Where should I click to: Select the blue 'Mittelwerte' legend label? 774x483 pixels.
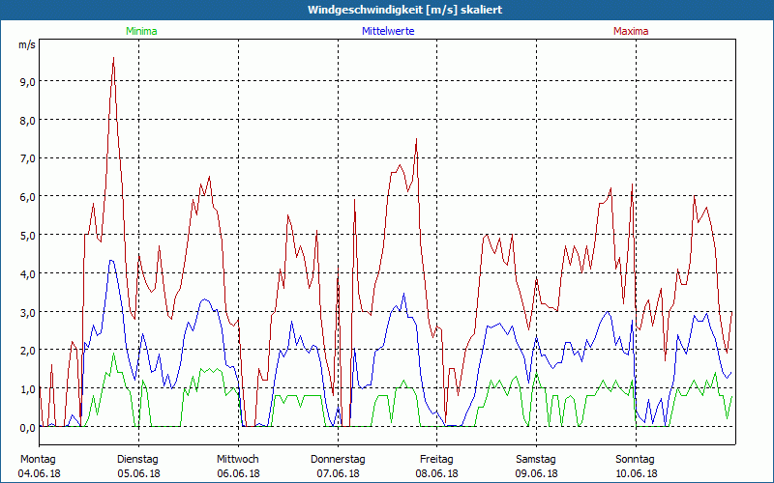point(388,31)
